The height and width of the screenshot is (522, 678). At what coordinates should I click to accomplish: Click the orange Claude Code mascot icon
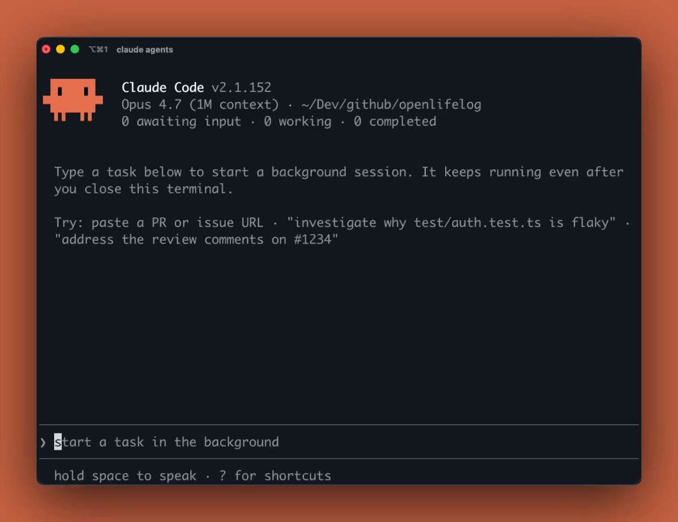[x=73, y=100]
